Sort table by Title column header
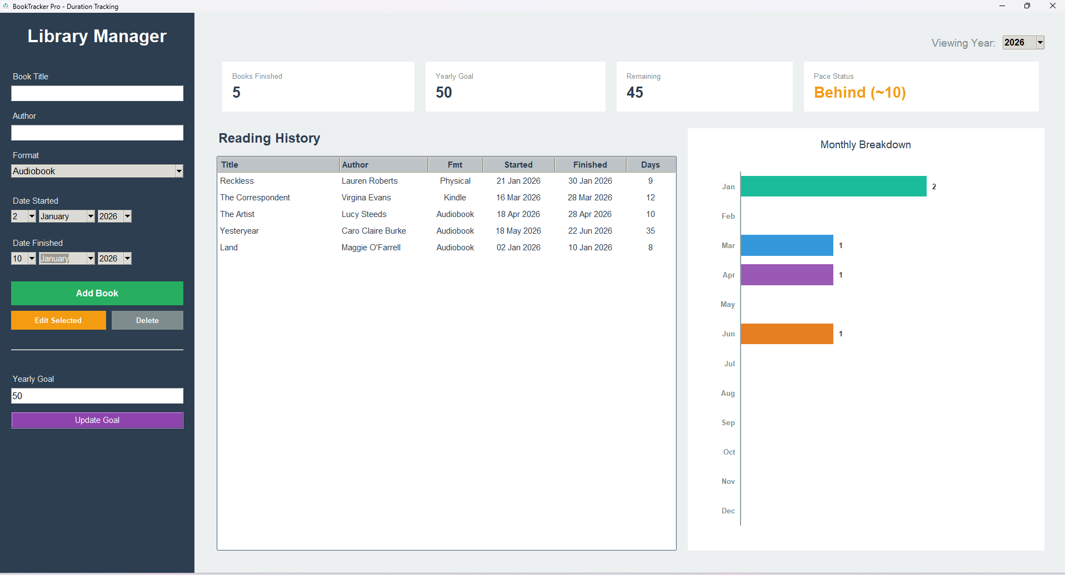The height and width of the screenshot is (575, 1065). (x=278, y=165)
